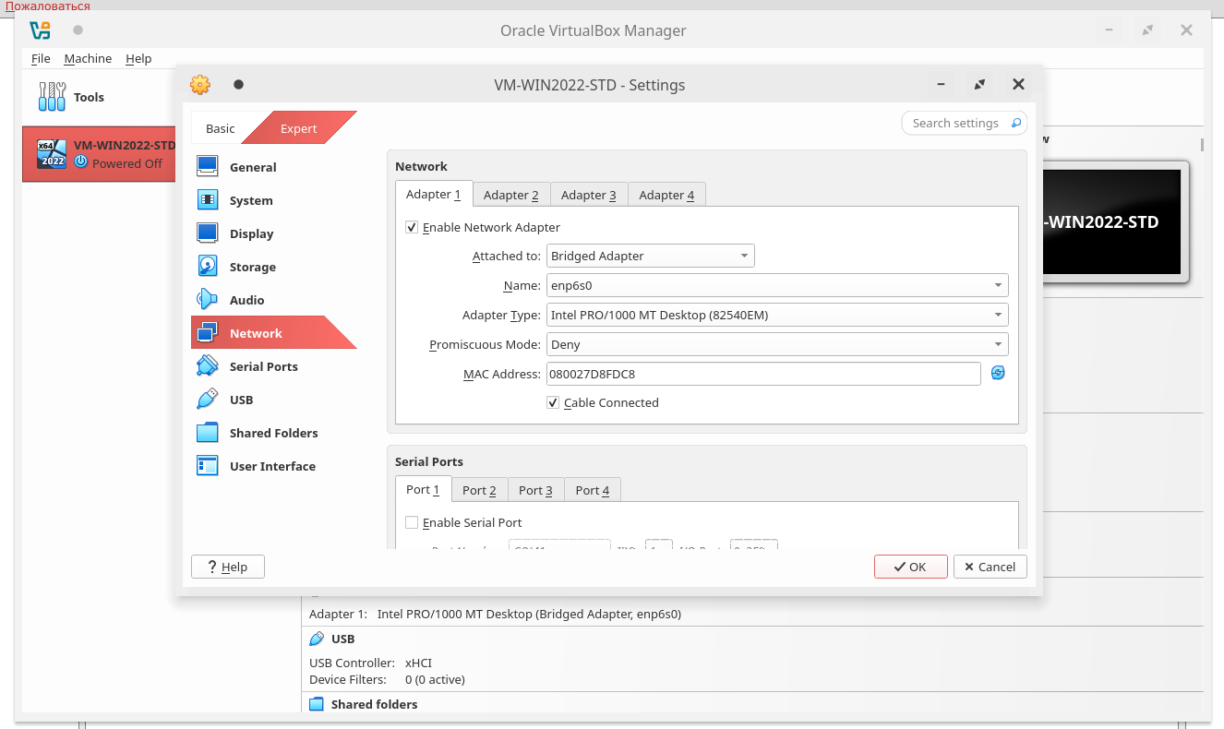Click the OK button

point(910,567)
